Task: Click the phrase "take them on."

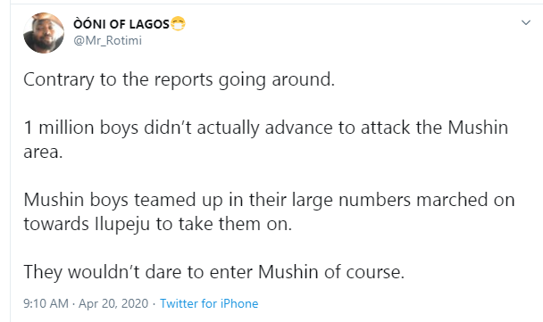Action: click(236, 224)
